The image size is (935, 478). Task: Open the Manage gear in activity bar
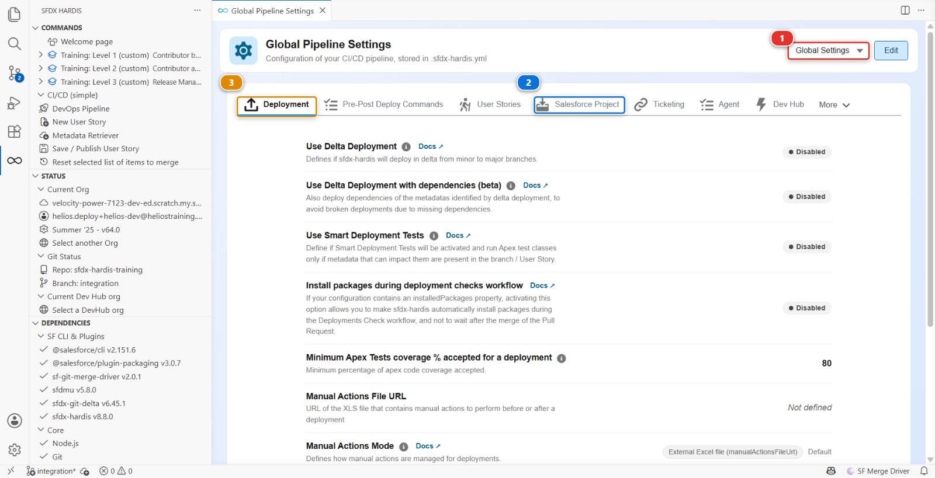click(15, 450)
